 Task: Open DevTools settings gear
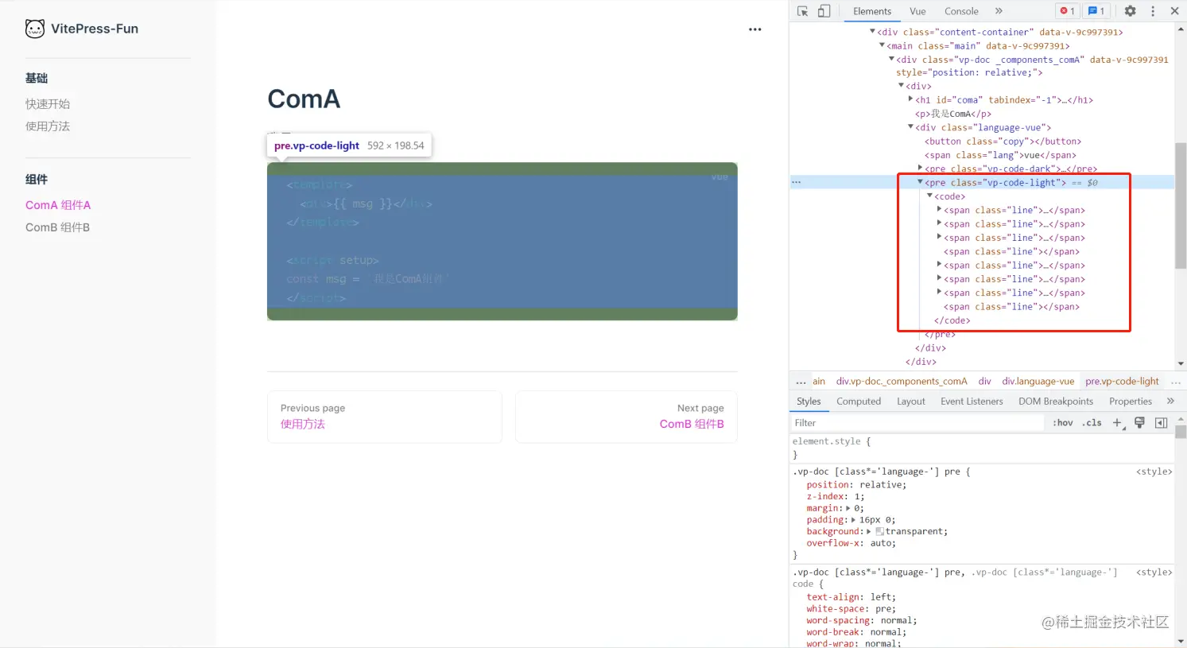[x=1130, y=11]
